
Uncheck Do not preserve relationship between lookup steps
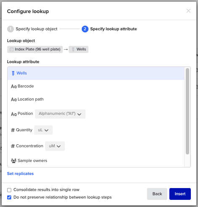tap(9, 197)
